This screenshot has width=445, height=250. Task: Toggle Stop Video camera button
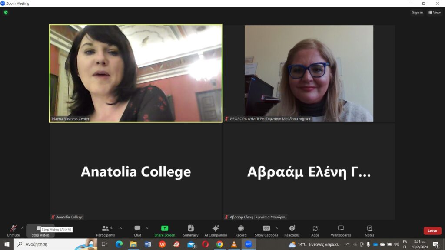40,231
